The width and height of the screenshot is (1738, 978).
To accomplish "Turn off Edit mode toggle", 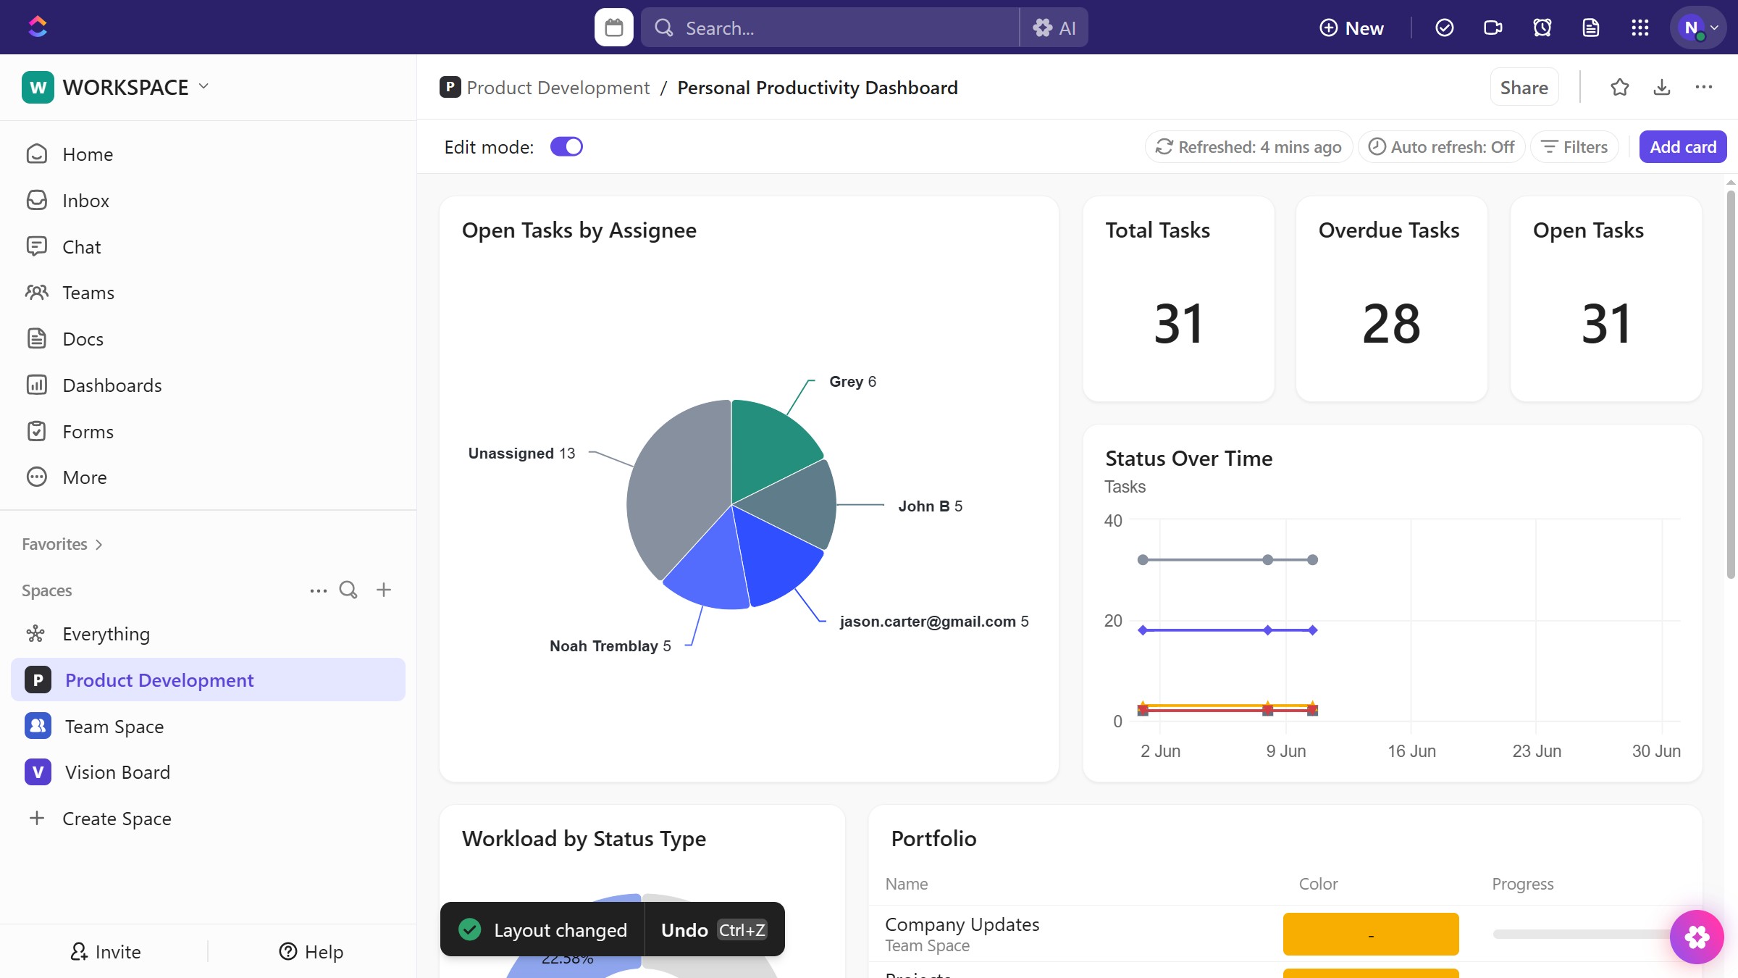I will (x=566, y=147).
